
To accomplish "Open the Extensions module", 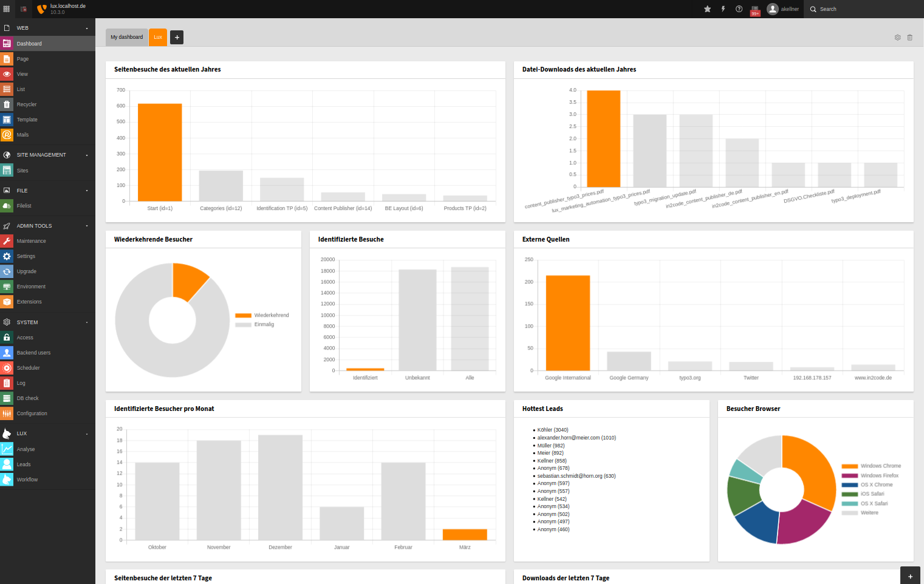I will point(29,302).
